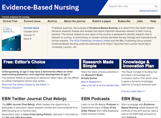Click the Current evidence for nursing tagline
Image resolution: width=161 pixels, height=118 pixels.
pos(15,17)
